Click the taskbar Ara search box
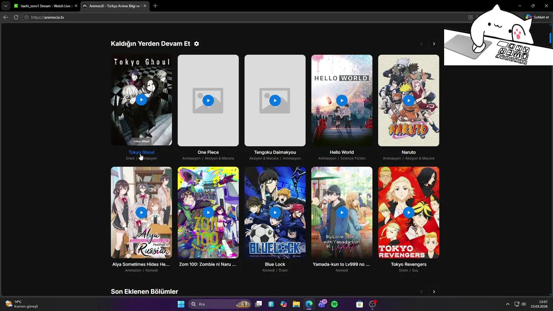Viewport: 553px width, 311px height. [220, 304]
